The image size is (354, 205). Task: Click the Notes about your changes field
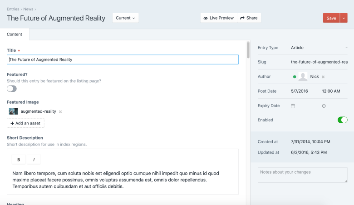click(x=303, y=175)
